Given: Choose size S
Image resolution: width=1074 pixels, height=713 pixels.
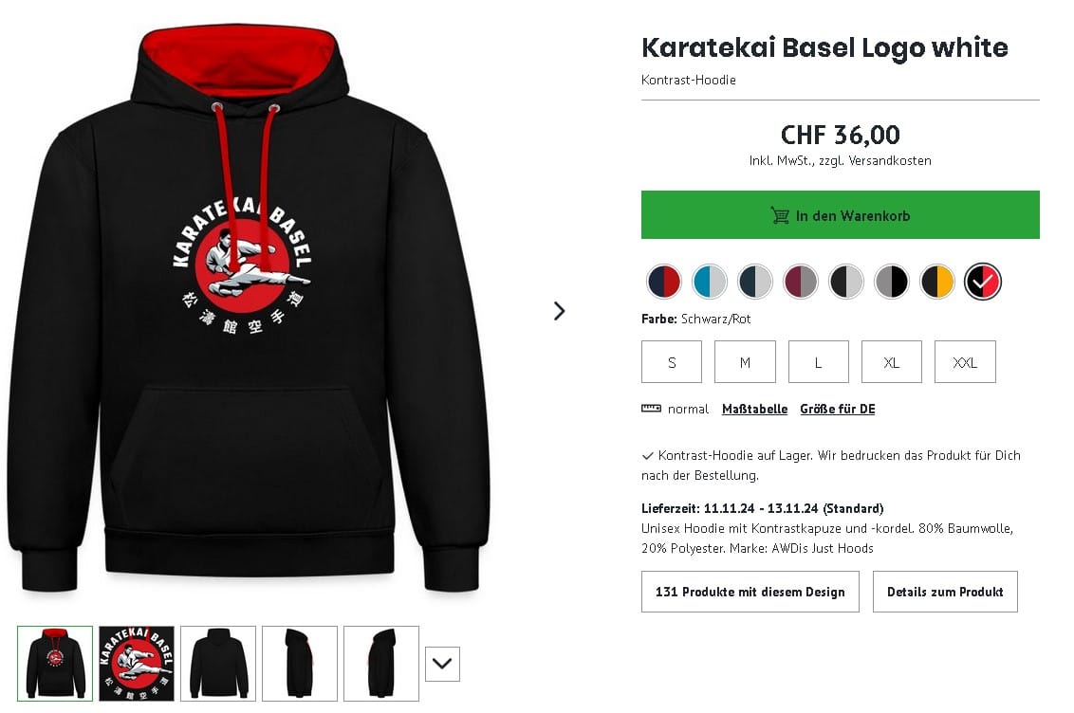Looking at the screenshot, I should click(672, 362).
